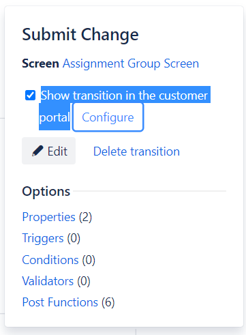246x335 pixels.
Task: Click the pencil icon on Edit
Action: [x=37, y=151]
